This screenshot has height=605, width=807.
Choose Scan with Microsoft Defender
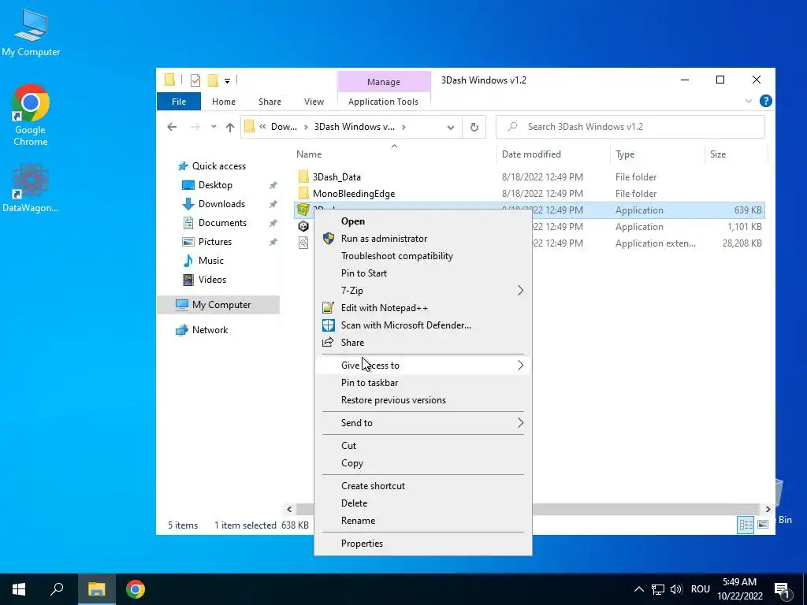point(422,325)
